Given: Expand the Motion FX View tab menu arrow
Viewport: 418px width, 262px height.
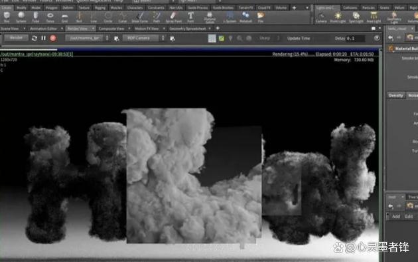Looking at the screenshot, I should coord(164,29).
